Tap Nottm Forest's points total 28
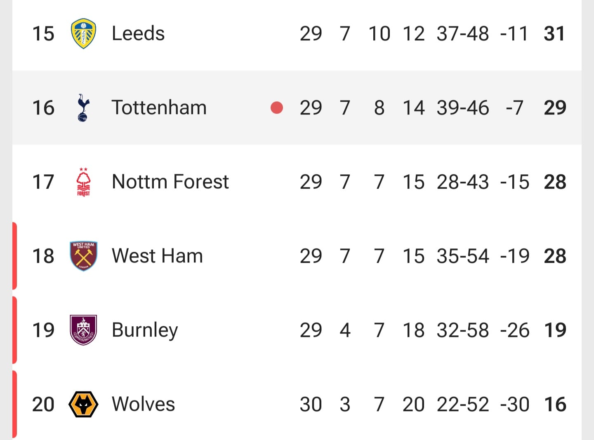This screenshot has width=594, height=440. click(x=555, y=182)
